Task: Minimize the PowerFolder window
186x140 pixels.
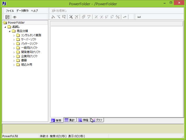Action: pyautogui.click(x=164, y=3)
